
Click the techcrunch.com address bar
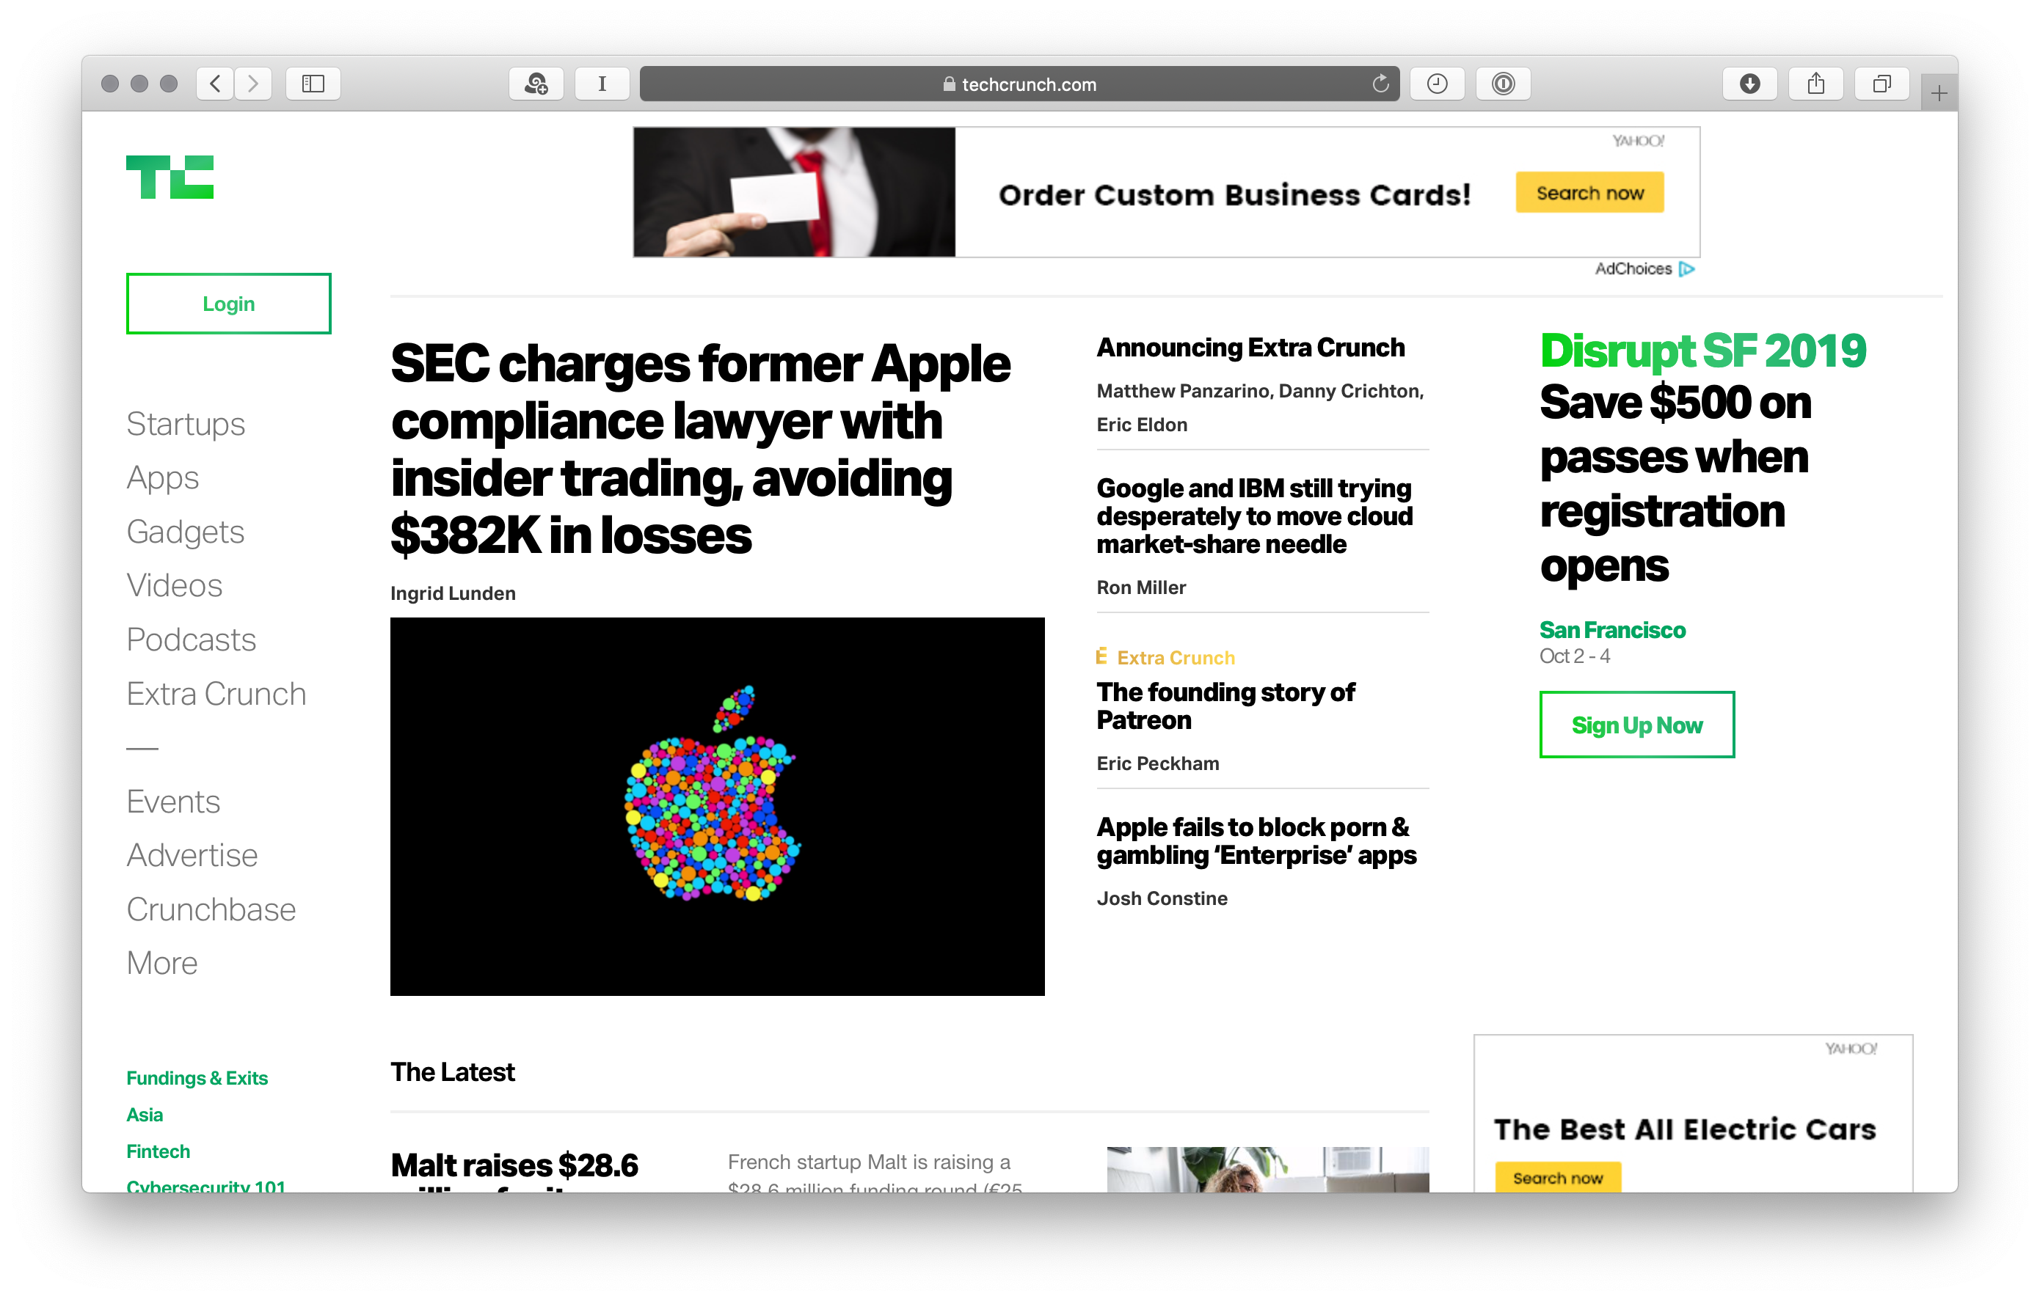click(x=1019, y=84)
